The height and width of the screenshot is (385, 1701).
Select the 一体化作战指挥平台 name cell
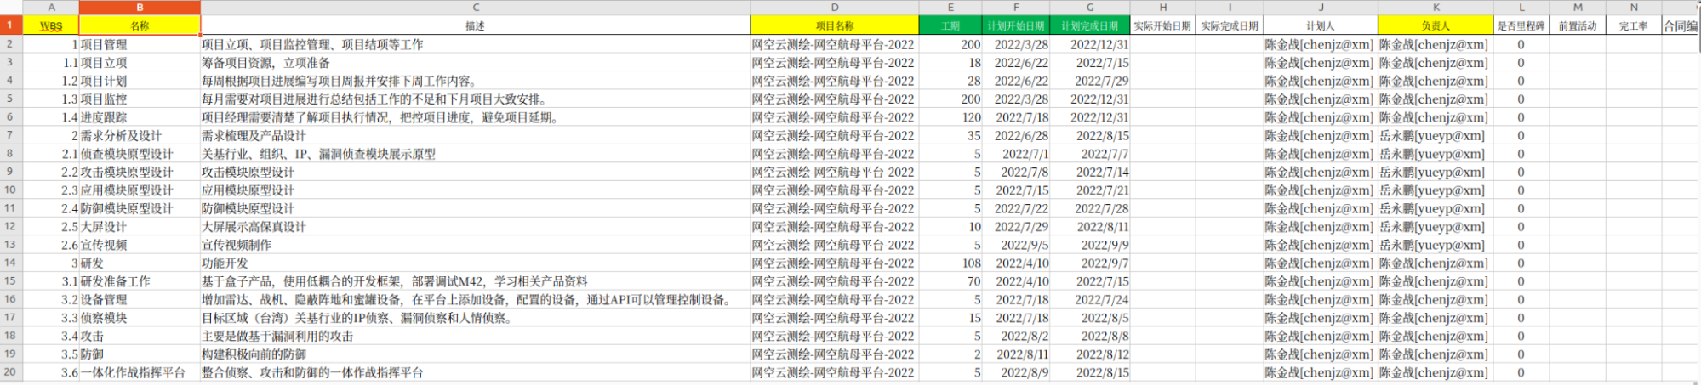coord(140,372)
